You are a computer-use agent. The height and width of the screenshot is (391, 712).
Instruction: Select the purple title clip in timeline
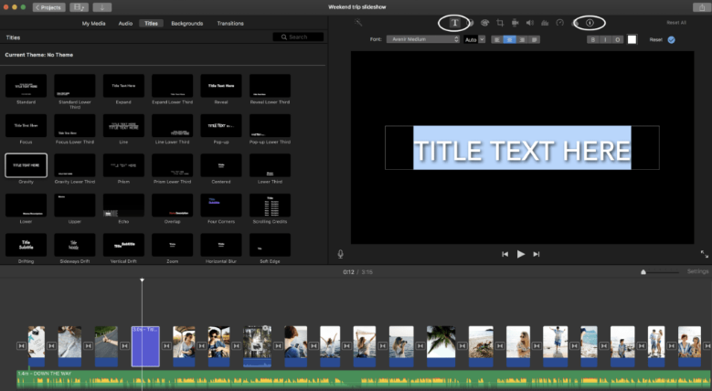[145, 346]
